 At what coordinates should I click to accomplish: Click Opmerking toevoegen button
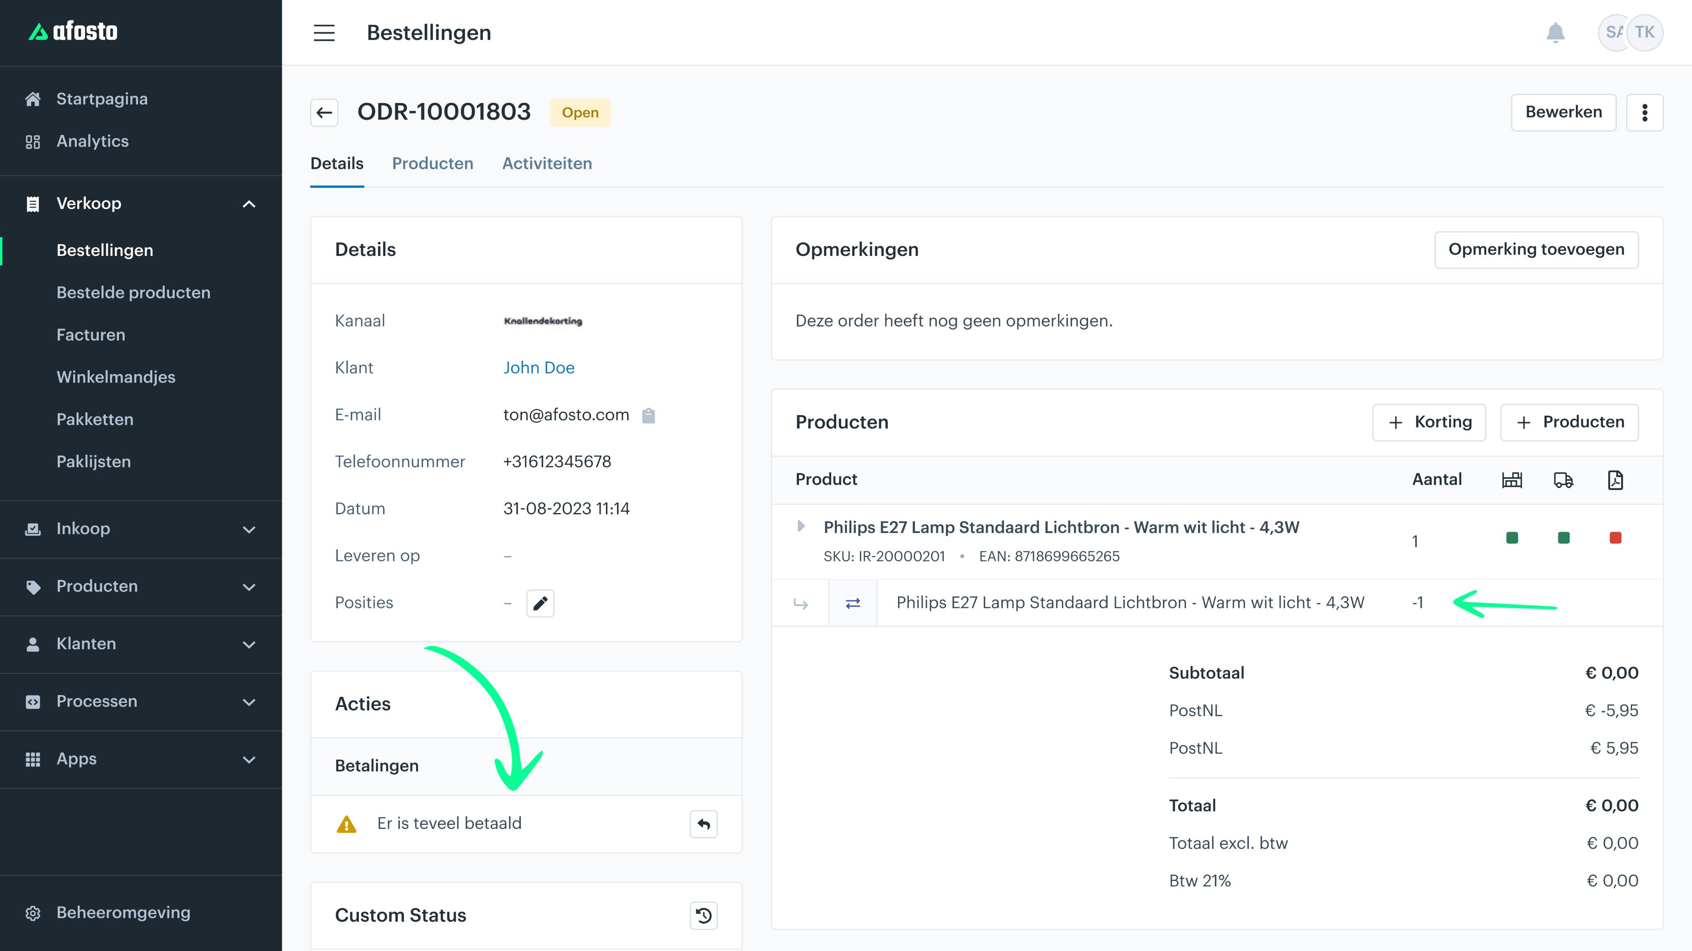point(1536,249)
